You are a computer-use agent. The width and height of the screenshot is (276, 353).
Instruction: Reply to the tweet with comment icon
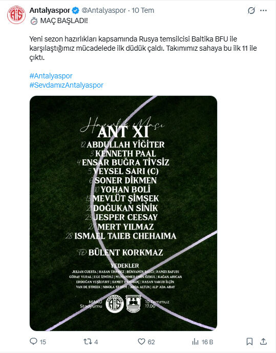(x=33, y=341)
